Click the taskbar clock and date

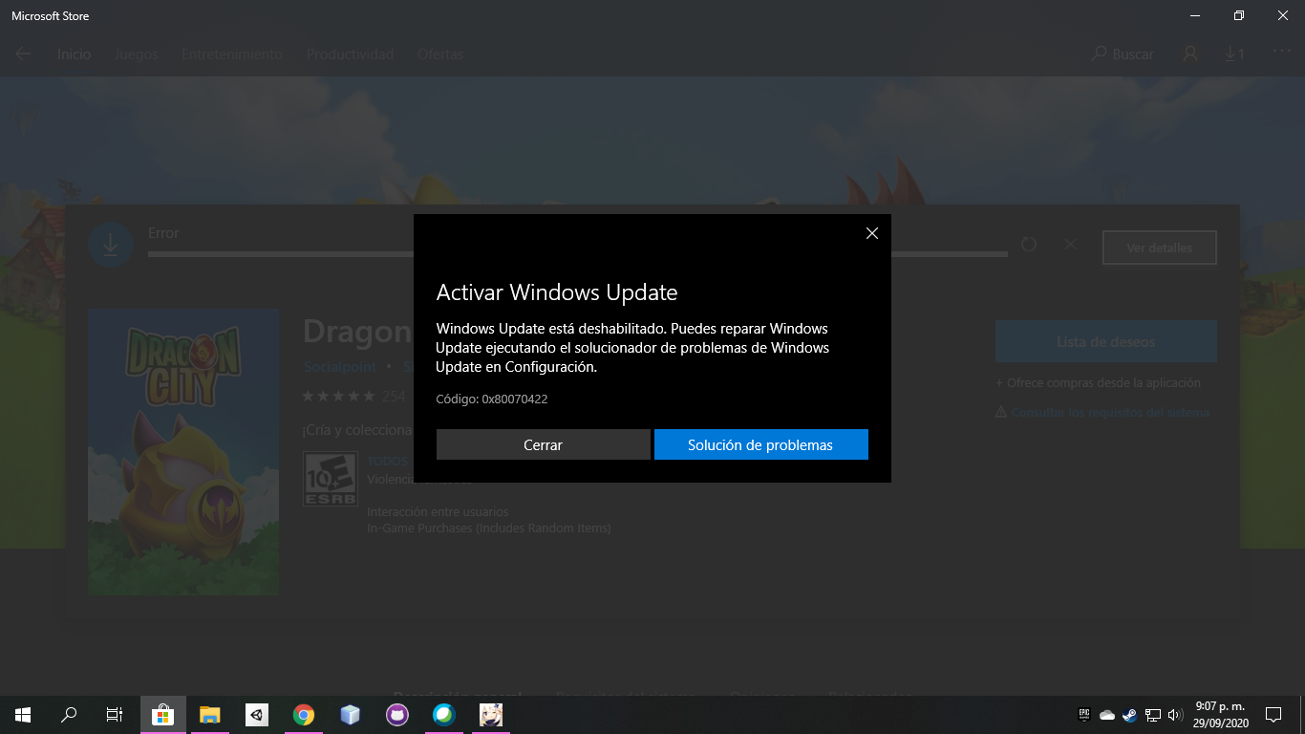coord(1221,714)
